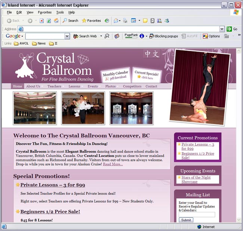Open the Favorites star toolbar button
The height and width of the screenshot is (231, 243).
91,21
